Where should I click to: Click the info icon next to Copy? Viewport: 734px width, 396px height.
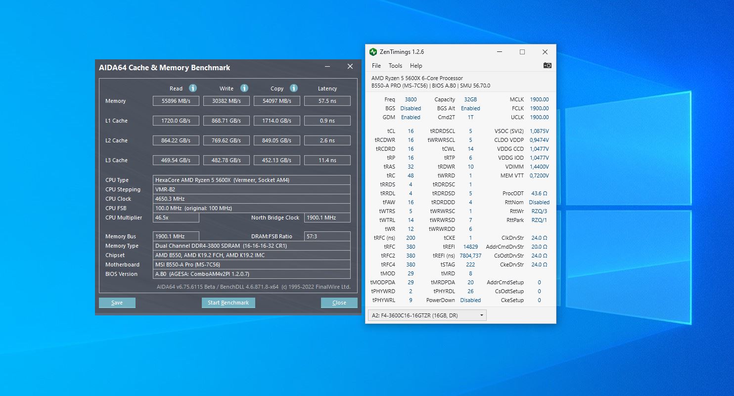(294, 88)
